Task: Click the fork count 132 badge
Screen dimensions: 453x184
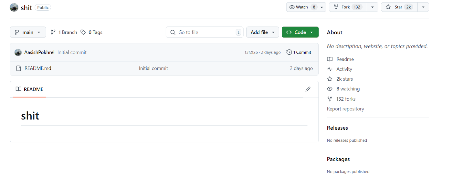Action: 357,7
